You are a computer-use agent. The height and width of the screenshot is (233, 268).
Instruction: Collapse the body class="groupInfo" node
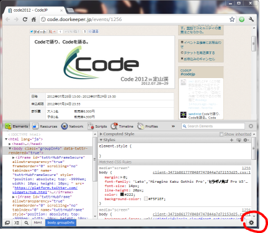[x=10, y=149]
